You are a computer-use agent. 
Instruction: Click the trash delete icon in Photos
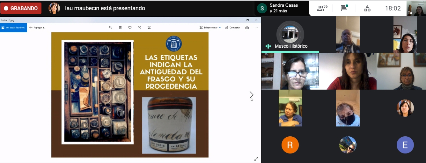click(x=120, y=28)
